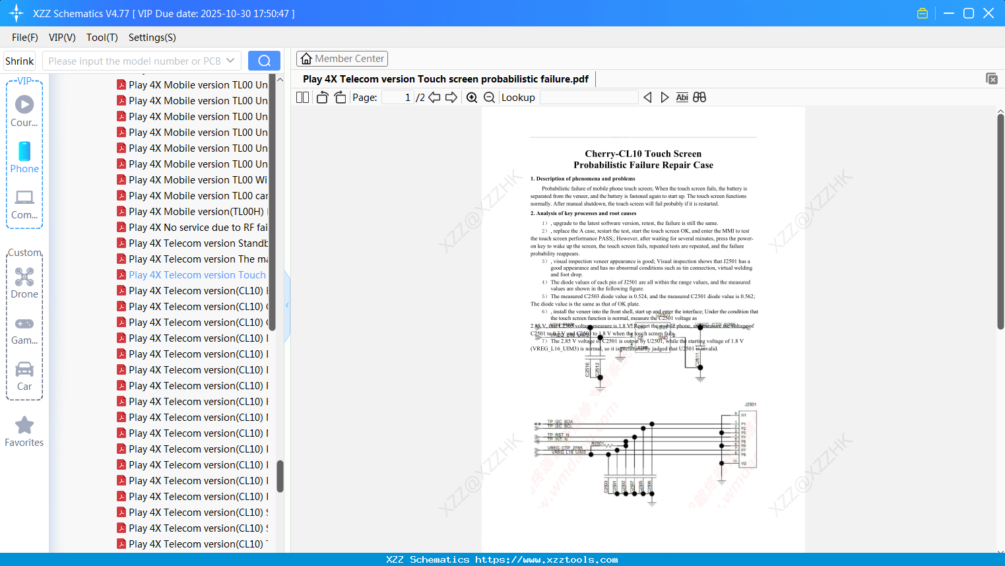Click the binoculars find icon
The width and height of the screenshot is (1005, 566).
point(699,98)
